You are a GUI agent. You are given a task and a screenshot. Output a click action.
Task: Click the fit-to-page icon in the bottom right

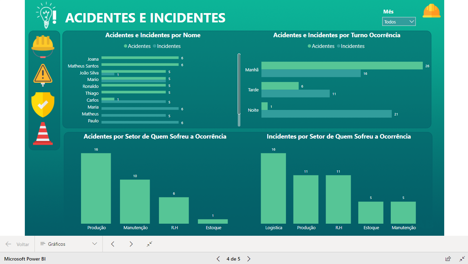pyautogui.click(x=462, y=259)
